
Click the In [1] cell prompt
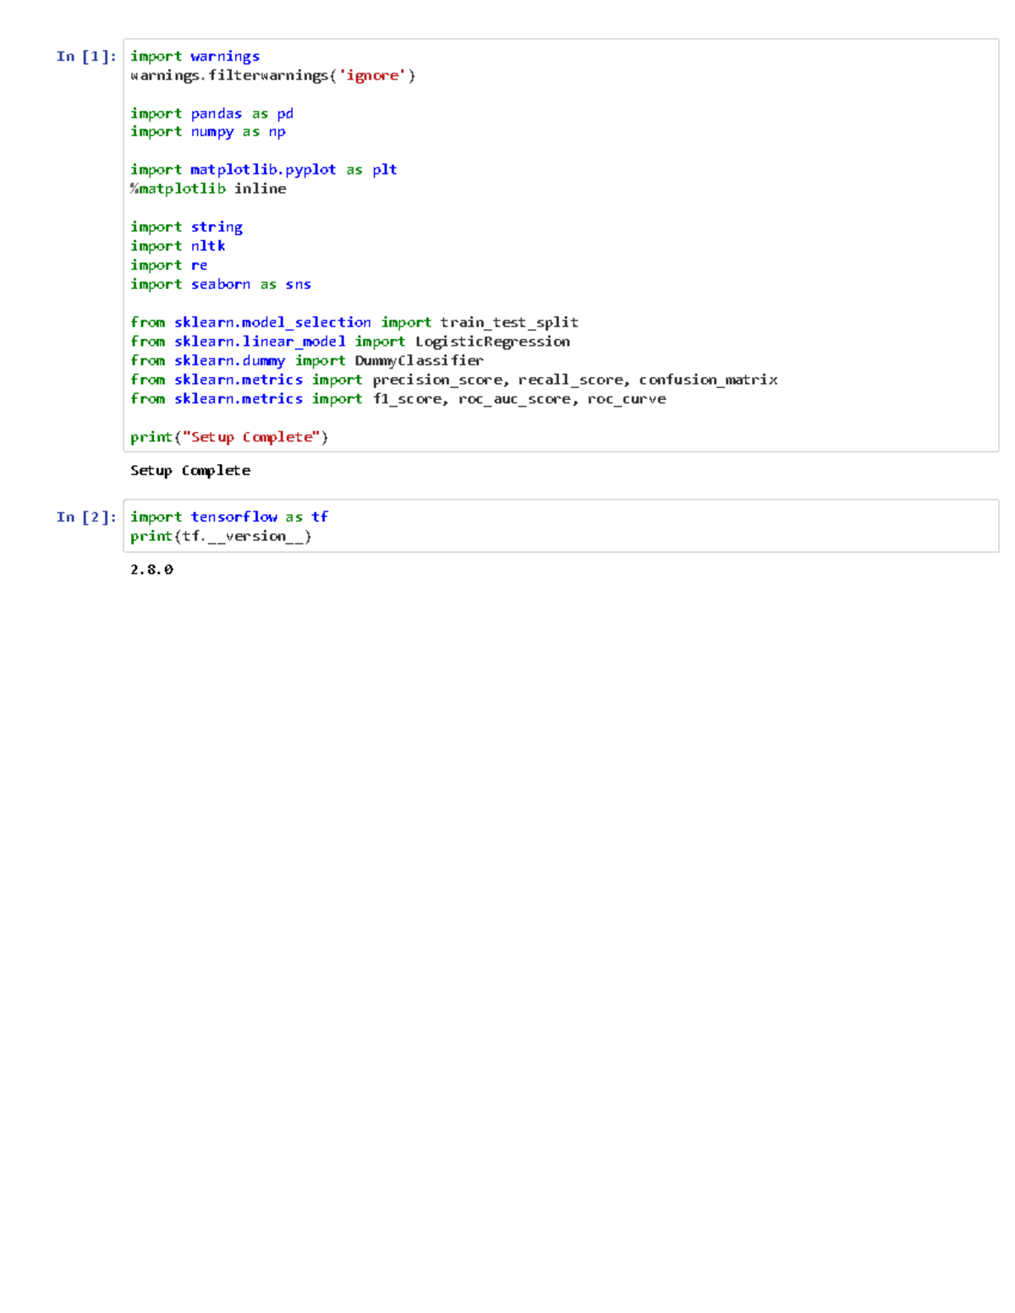click(x=84, y=56)
